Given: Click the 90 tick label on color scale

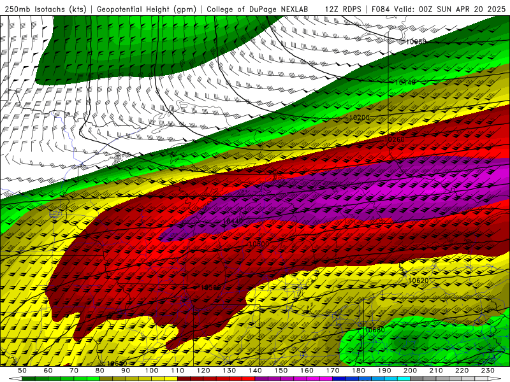Looking at the screenshot, I should tap(126, 371).
